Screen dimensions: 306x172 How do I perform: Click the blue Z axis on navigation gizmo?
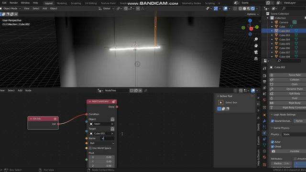(250, 21)
